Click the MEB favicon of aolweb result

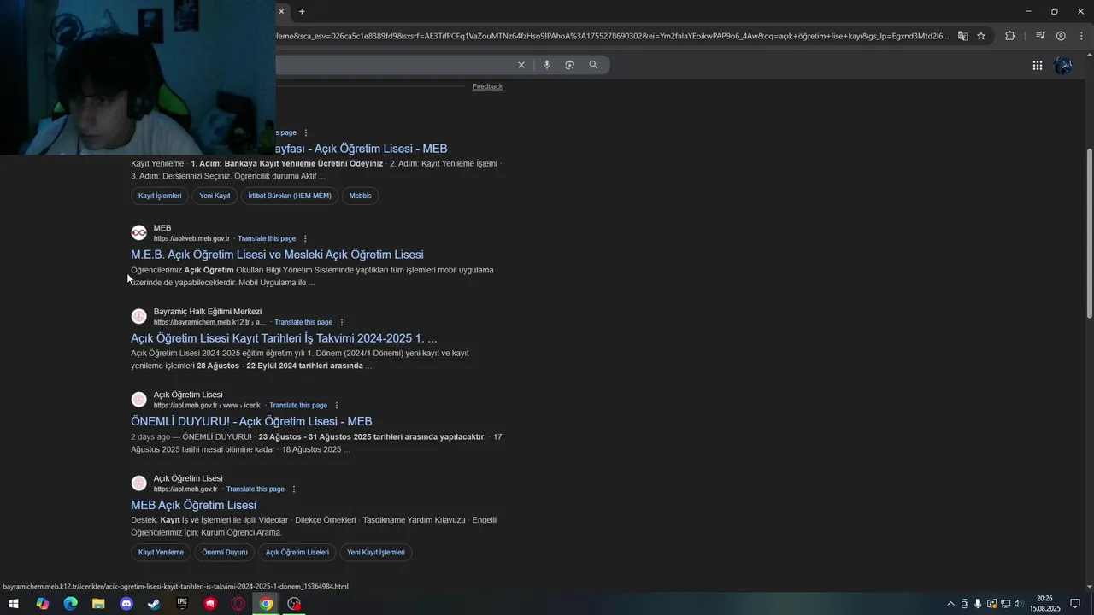(x=139, y=233)
